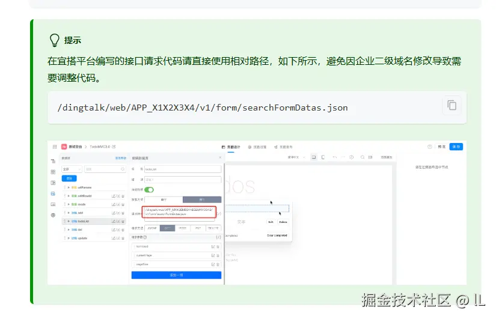Viewport: 496px width, 319px height.
Task: Edit the editRowId row
Action: coord(114,196)
